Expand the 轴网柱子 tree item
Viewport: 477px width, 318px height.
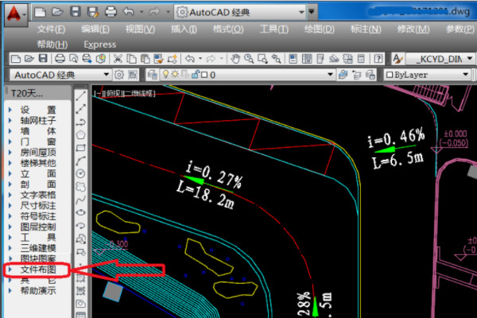[x=37, y=120]
